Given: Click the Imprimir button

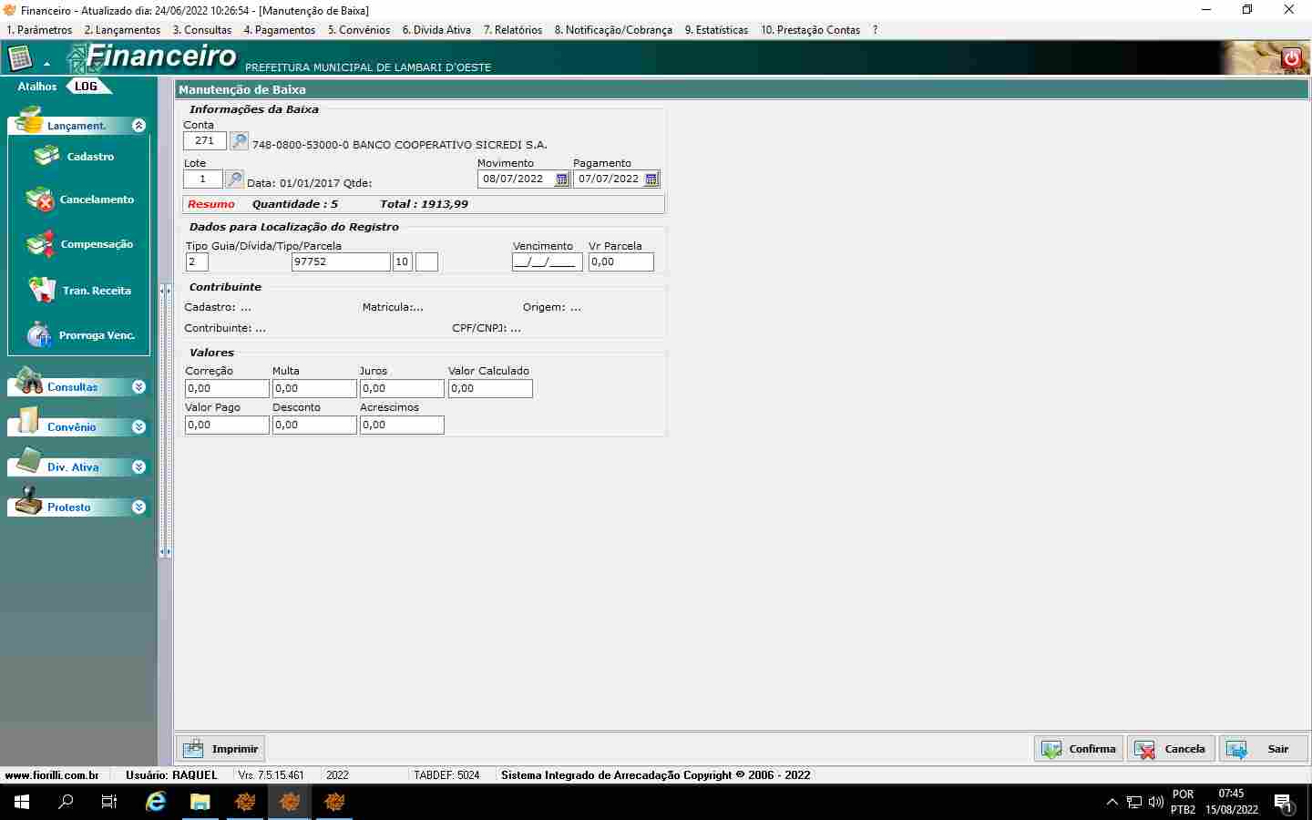Looking at the screenshot, I should point(220,749).
